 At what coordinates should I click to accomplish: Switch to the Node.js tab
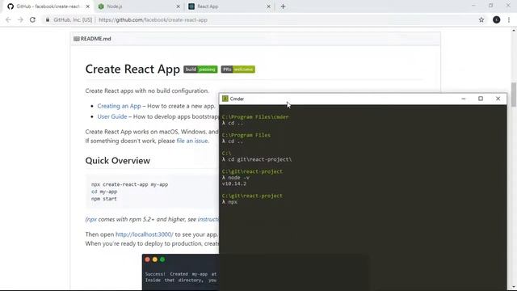pos(138,6)
